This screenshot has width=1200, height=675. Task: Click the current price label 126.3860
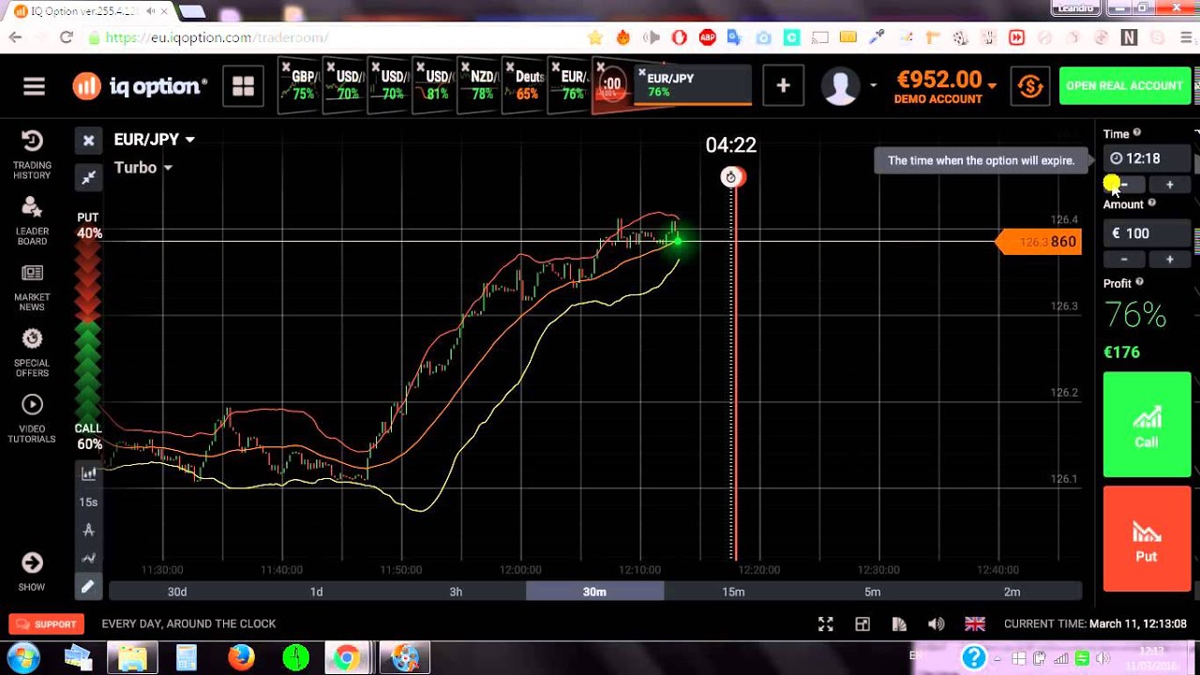coord(1039,242)
